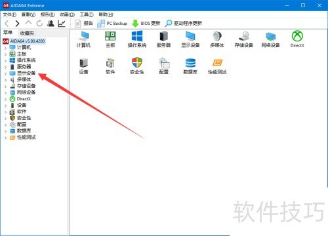This screenshot has width=328, height=236.
Task: Switch to the 收藏夹 tab
Action: pyautogui.click(x=27, y=33)
